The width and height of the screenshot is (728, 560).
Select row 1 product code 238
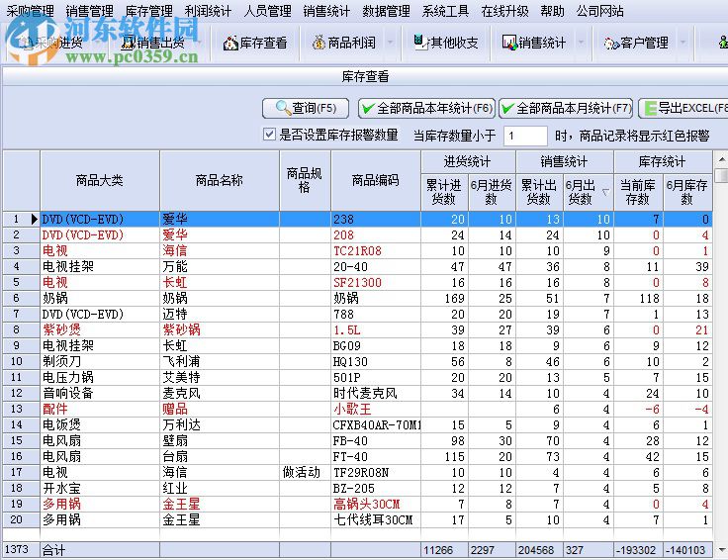coord(376,220)
